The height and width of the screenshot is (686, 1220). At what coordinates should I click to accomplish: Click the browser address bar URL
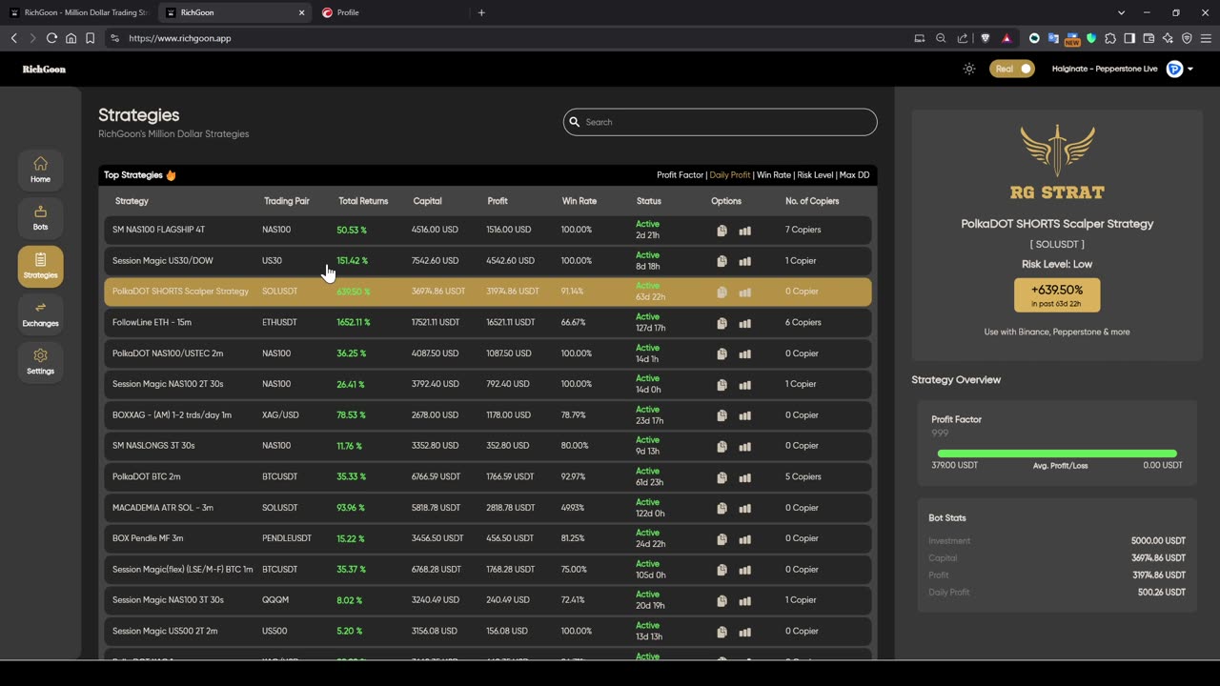[x=180, y=38]
